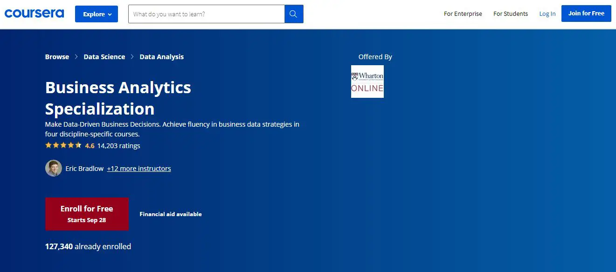Click the Wharton Online logo
This screenshot has height=272, width=616.
pyautogui.click(x=367, y=81)
